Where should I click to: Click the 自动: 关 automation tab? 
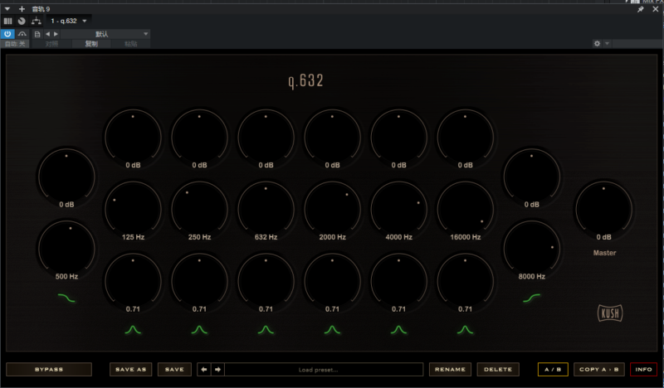(16, 43)
